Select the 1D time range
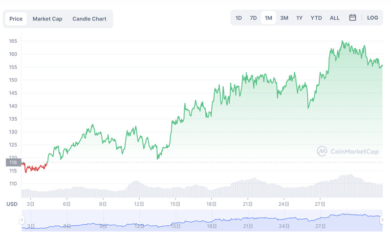The height and width of the screenshot is (237, 391). [239, 18]
